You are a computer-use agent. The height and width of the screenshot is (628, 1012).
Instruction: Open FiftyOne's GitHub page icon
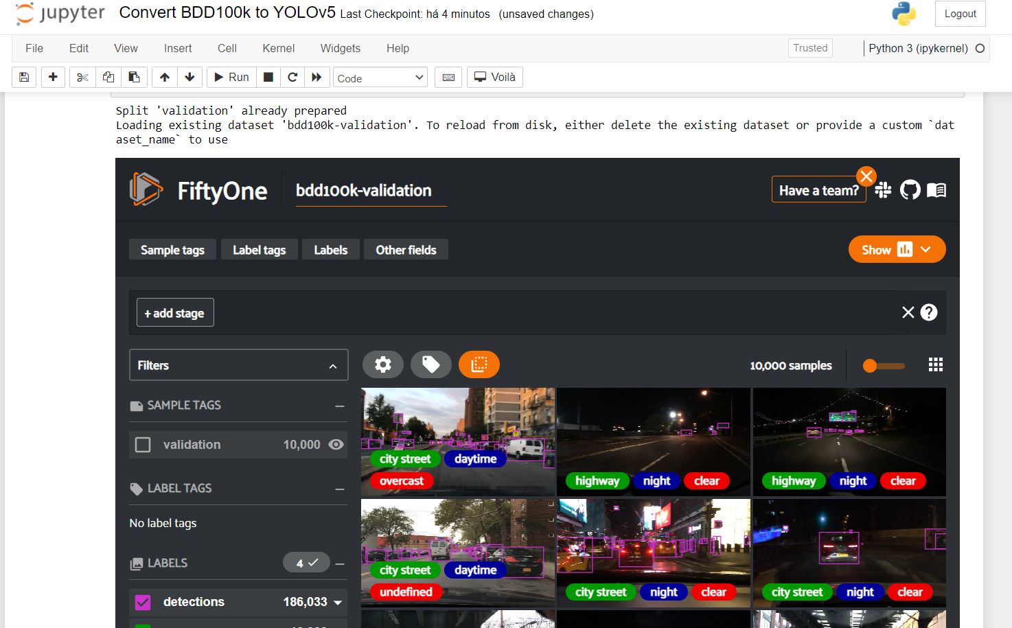click(910, 189)
